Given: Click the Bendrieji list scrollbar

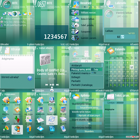Looking at the screenshot, I should 103,22.
